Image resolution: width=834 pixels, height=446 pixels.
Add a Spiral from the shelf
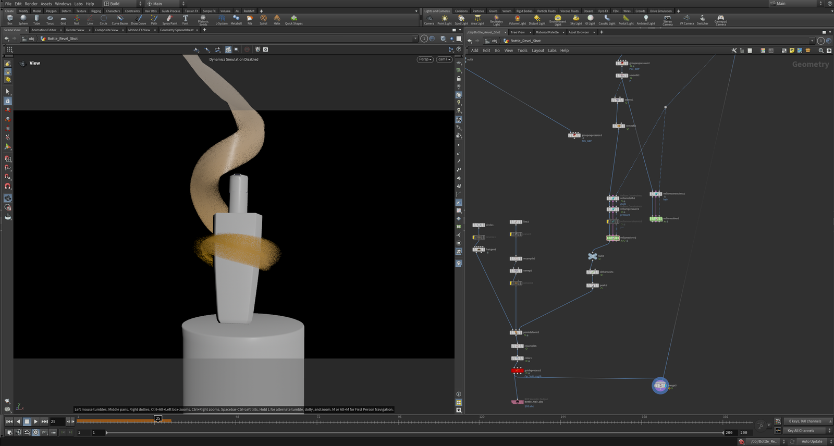[x=263, y=20]
